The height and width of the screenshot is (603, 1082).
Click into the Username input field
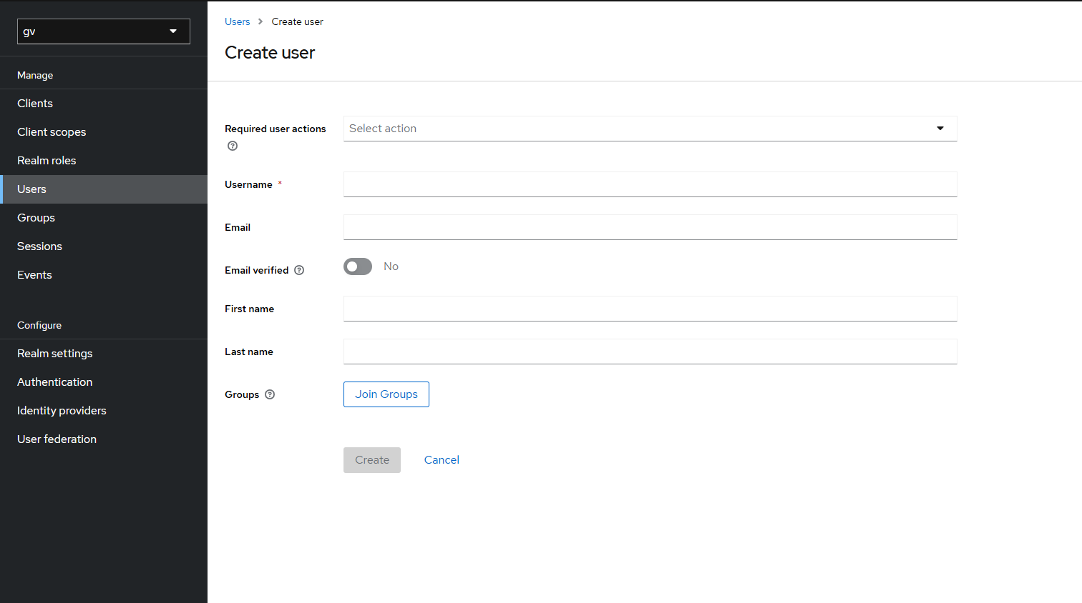pos(650,184)
